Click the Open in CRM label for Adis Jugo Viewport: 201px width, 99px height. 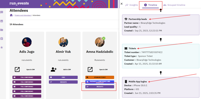[30, 70]
